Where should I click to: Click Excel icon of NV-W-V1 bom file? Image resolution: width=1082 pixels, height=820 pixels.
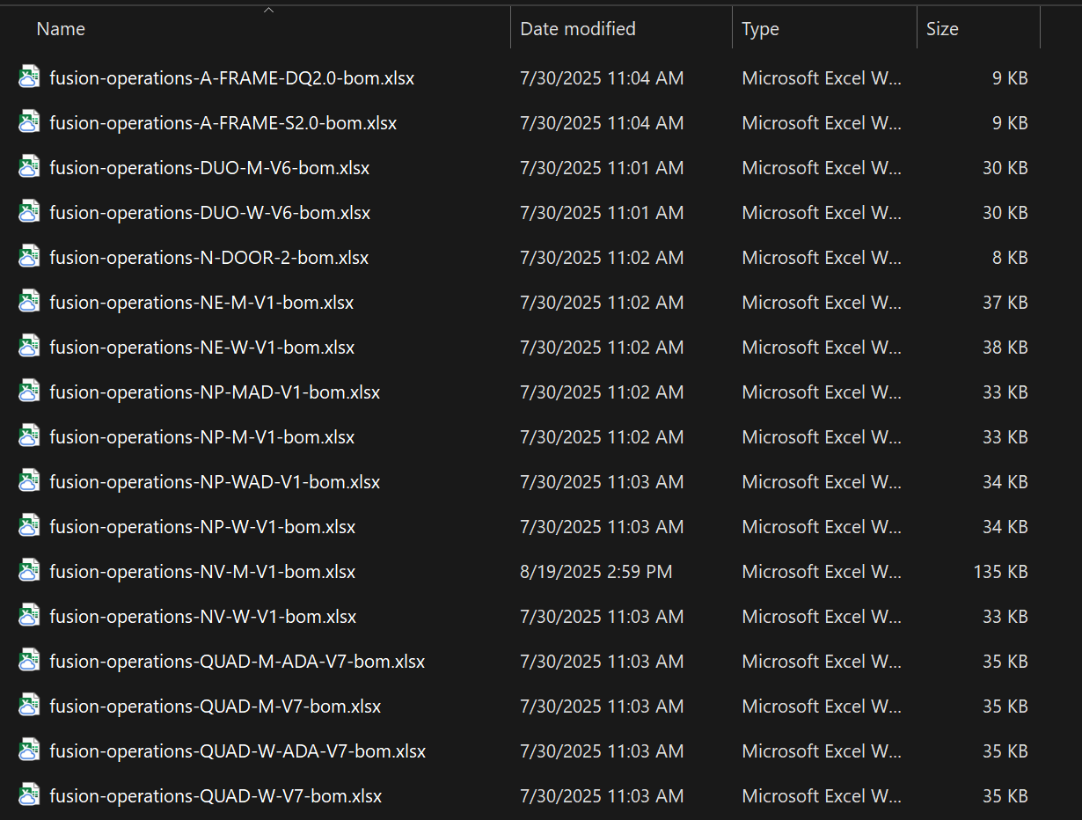click(30, 616)
